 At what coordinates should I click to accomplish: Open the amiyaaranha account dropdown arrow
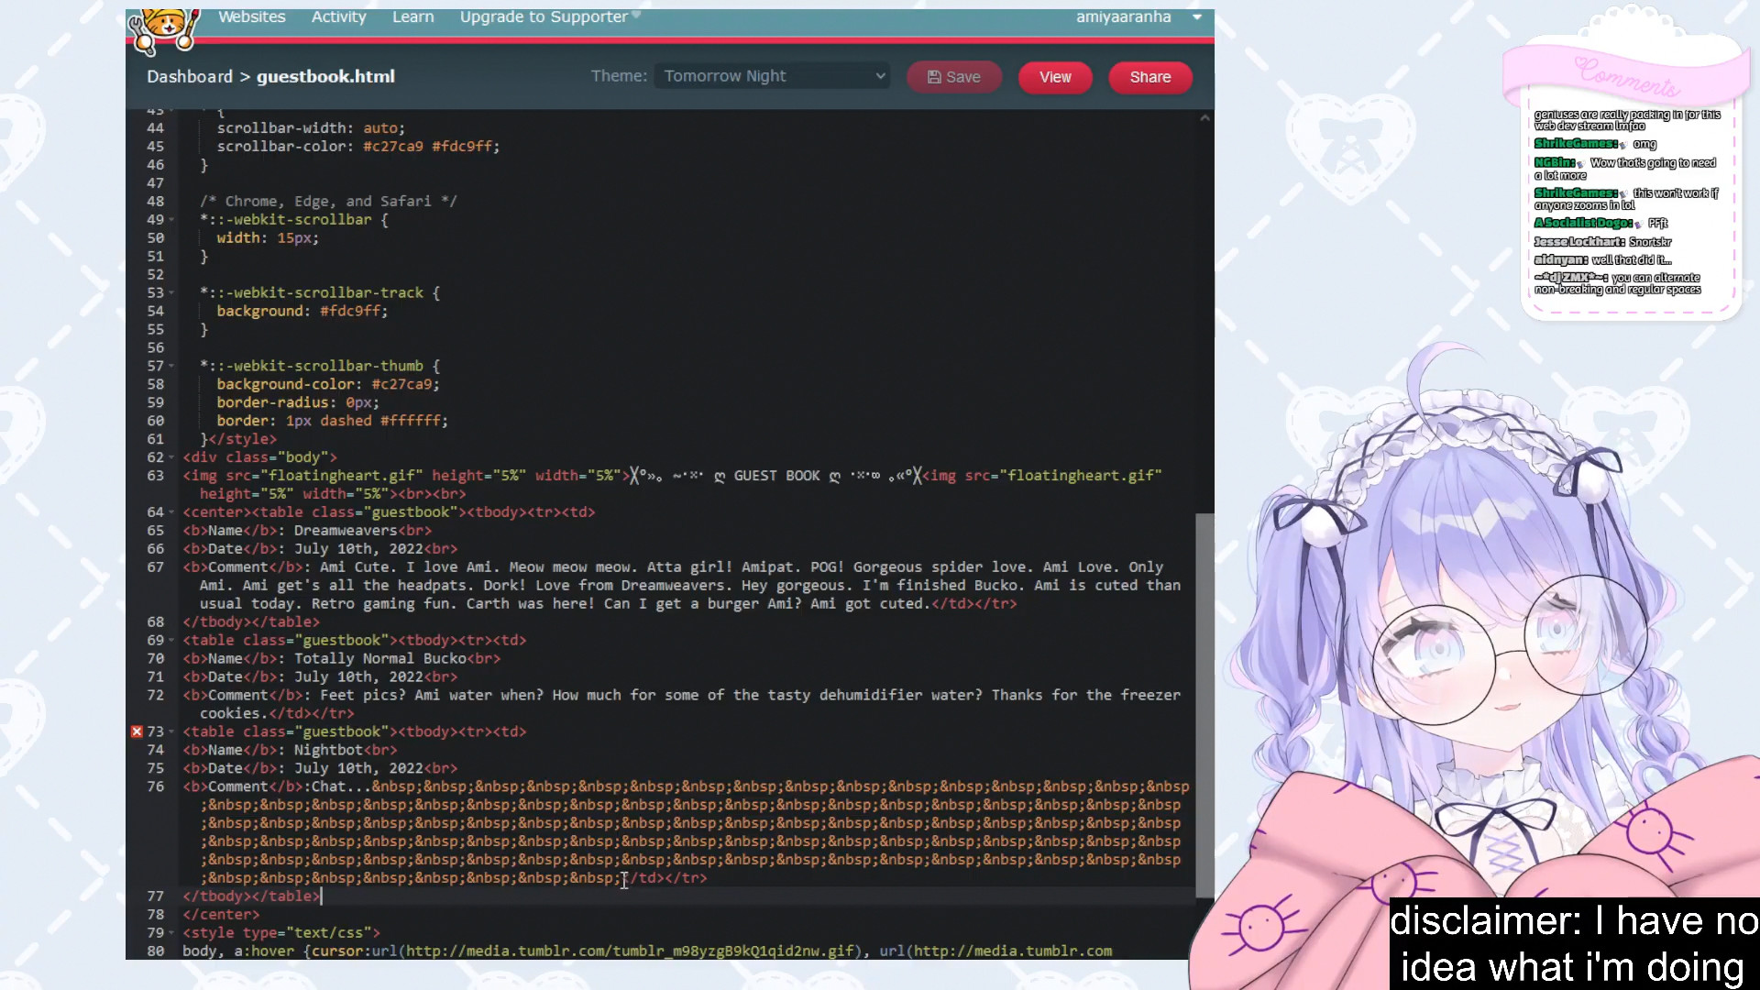pyautogui.click(x=1196, y=17)
